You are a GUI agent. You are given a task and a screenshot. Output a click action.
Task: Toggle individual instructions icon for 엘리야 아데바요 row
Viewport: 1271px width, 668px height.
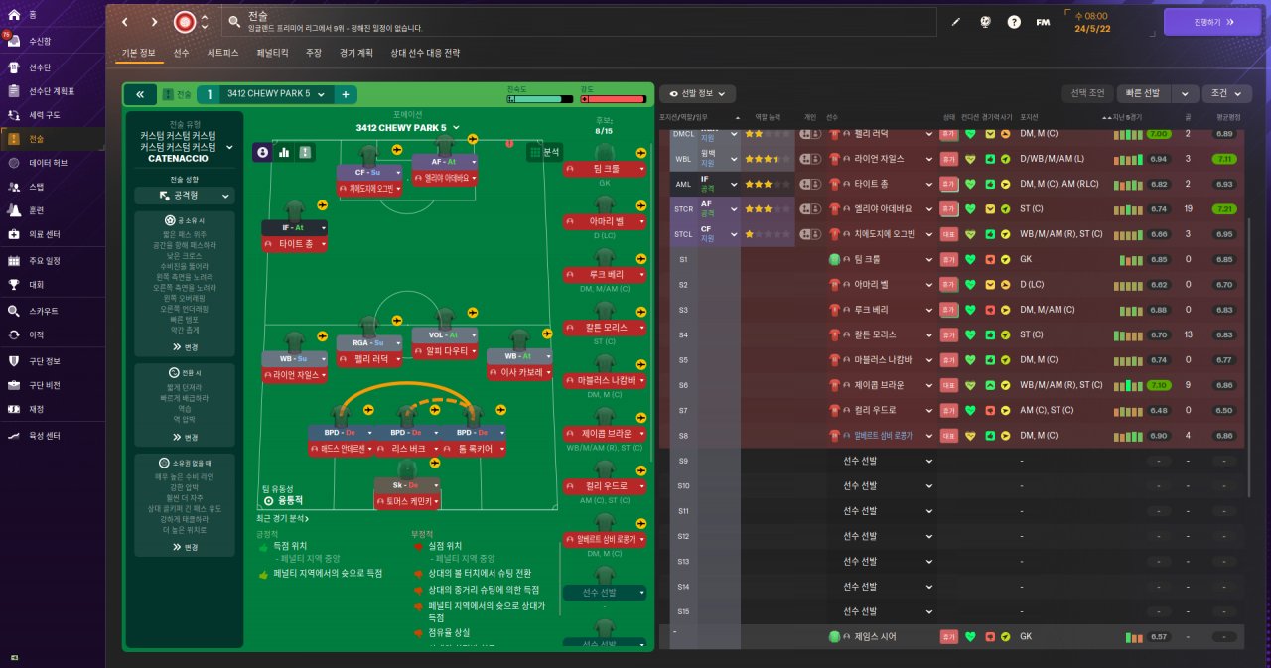pyautogui.click(x=809, y=209)
